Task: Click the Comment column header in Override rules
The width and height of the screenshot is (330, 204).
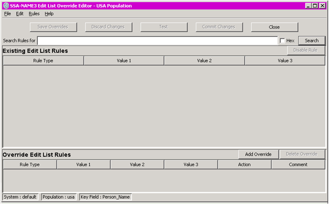Action: tap(298, 164)
